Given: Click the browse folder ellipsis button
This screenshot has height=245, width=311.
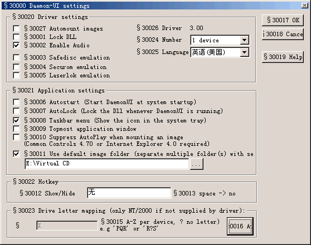Looking at the screenshot, I should tap(197, 164).
